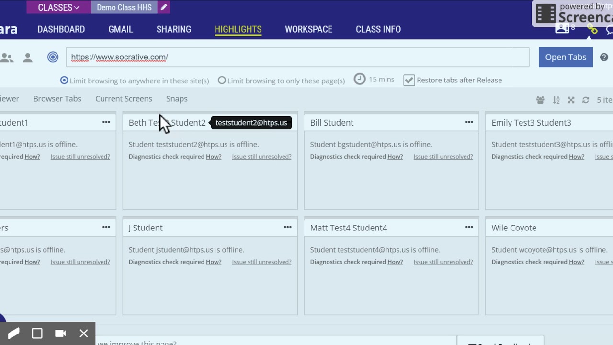The width and height of the screenshot is (613, 345).
Task: Open options menu on the Student1 tile
Action: [x=106, y=122]
